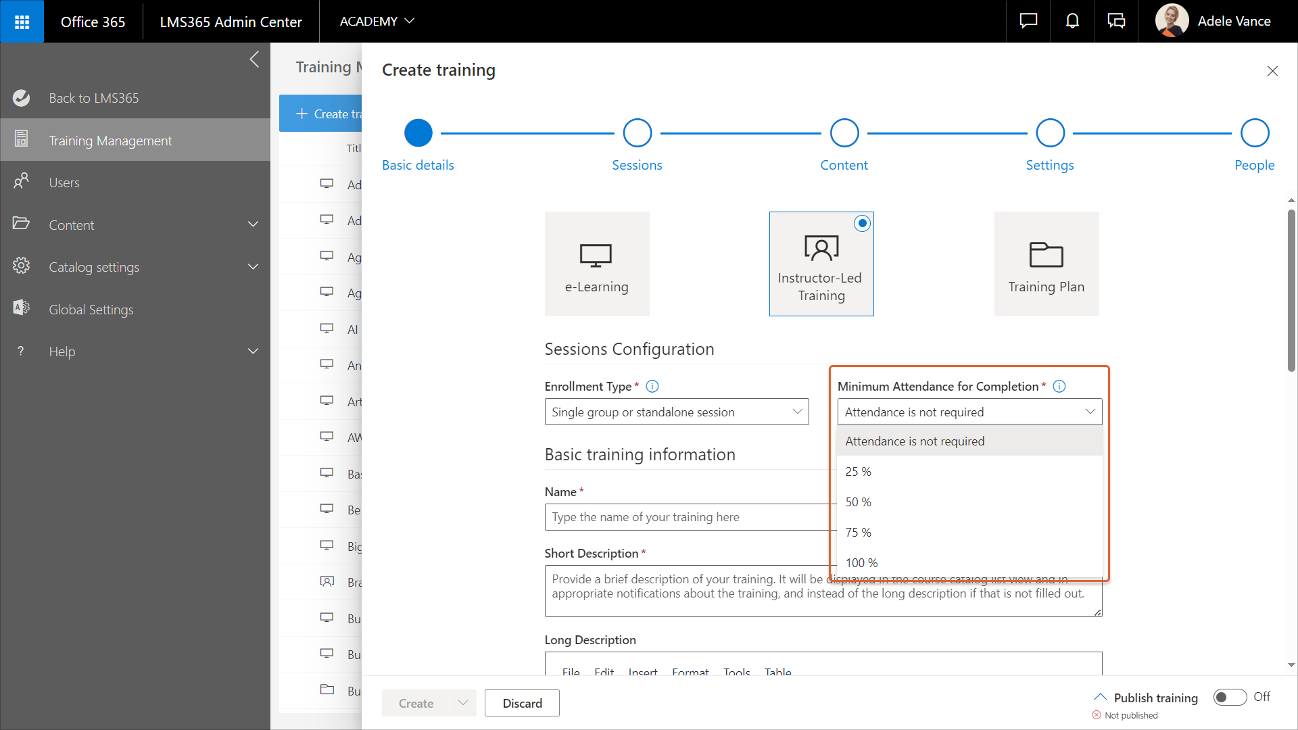Click the Enrollment Type info icon

(x=652, y=387)
